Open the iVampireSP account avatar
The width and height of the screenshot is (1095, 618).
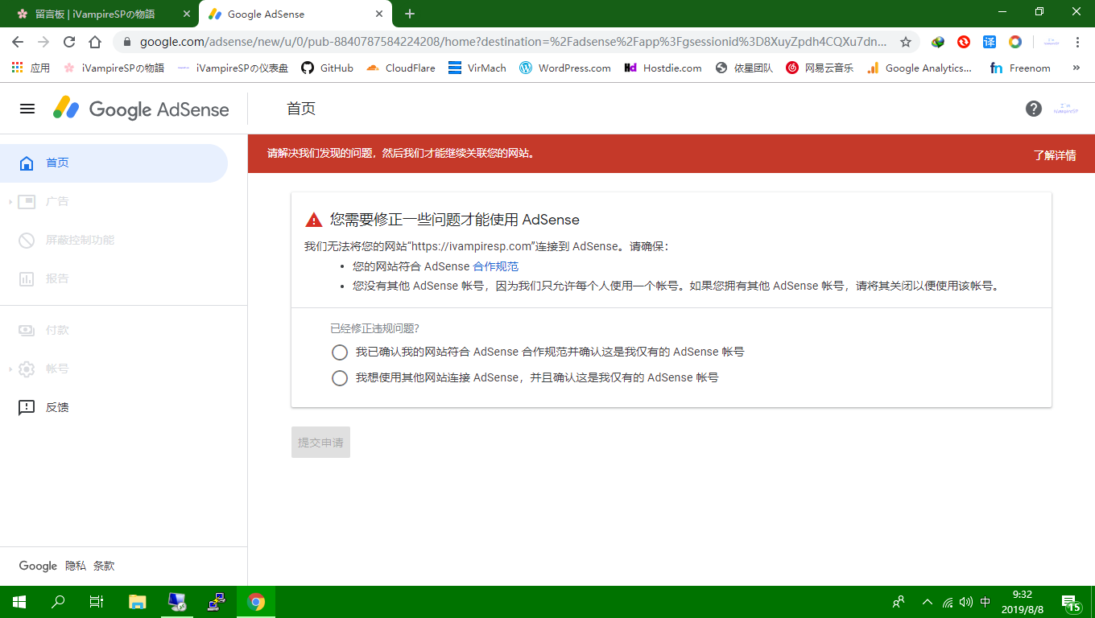coord(1066,109)
